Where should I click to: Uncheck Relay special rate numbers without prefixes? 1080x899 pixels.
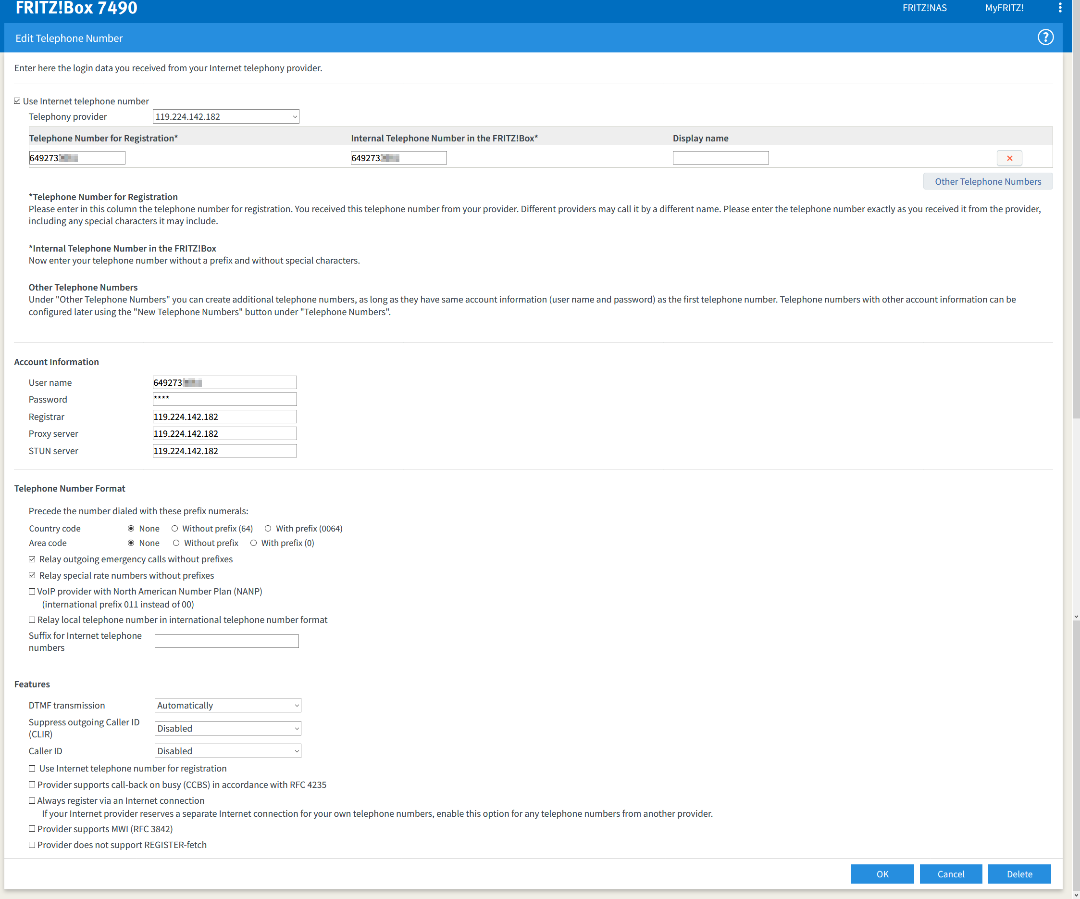pos(32,575)
